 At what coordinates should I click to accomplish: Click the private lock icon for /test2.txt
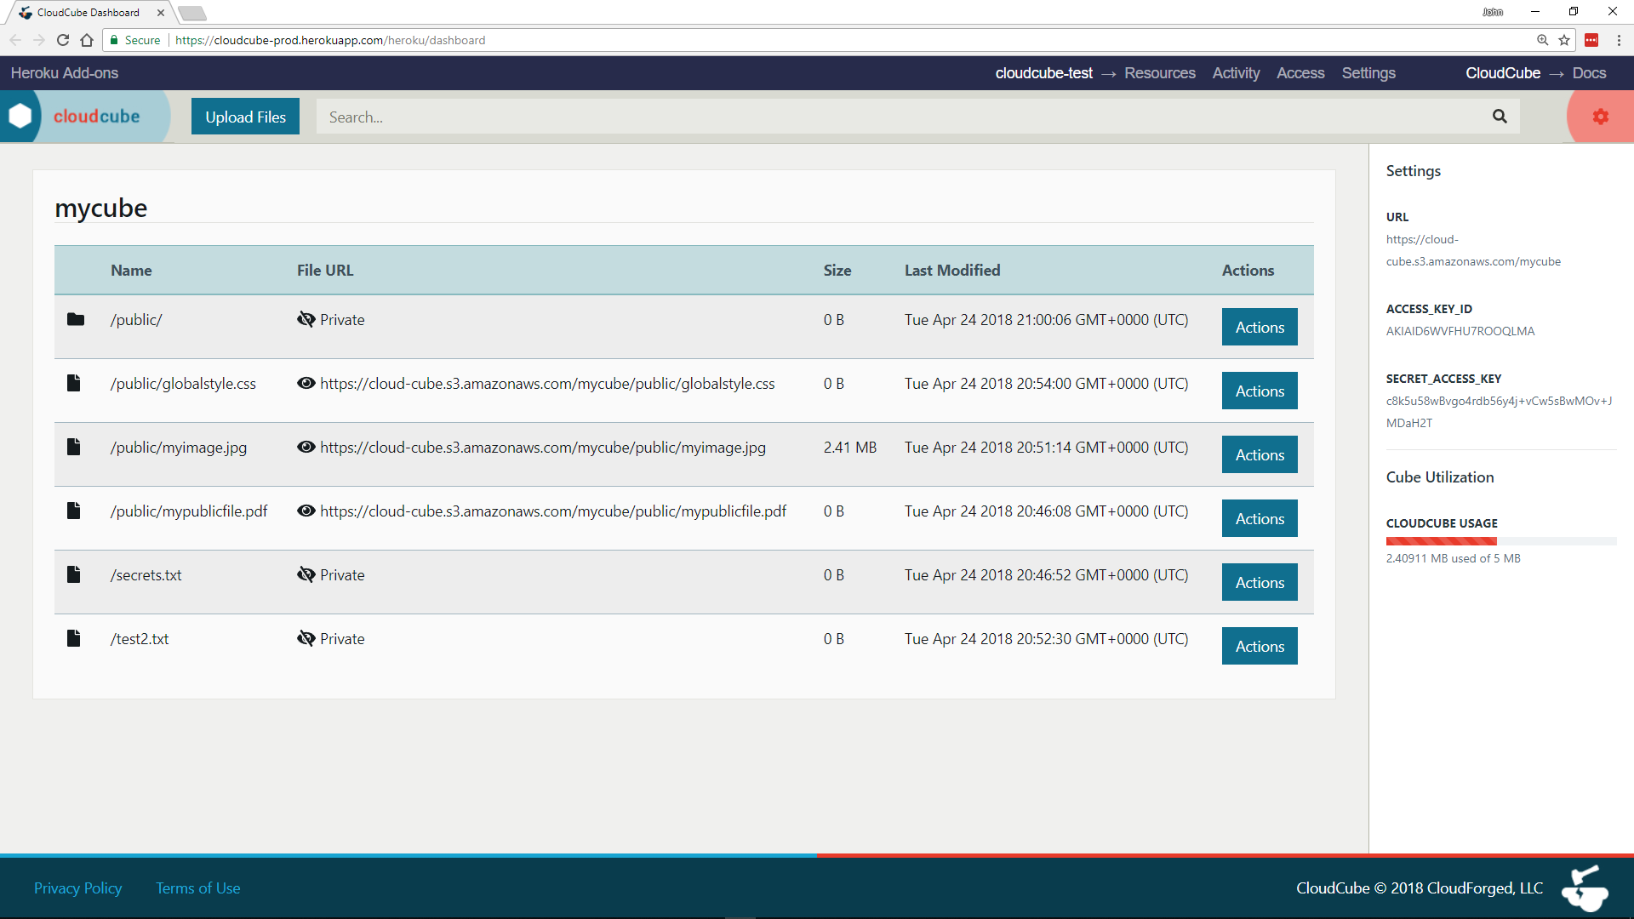(306, 638)
